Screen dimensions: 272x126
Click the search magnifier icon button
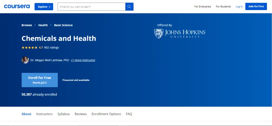click(129, 7)
